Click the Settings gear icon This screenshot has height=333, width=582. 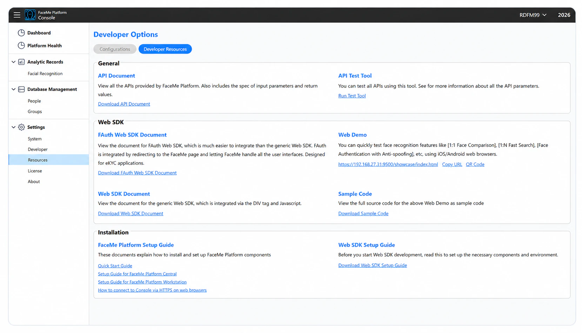pos(21,127)
